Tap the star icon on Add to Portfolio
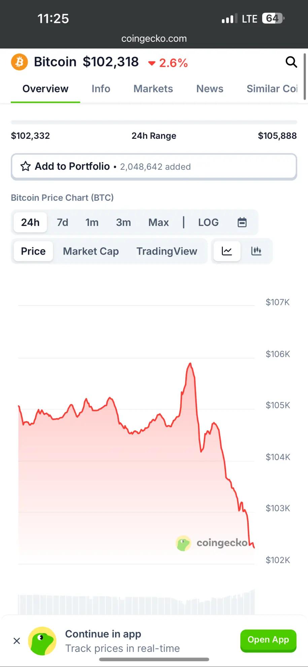308x667 pixels. [x=26, y=166]
